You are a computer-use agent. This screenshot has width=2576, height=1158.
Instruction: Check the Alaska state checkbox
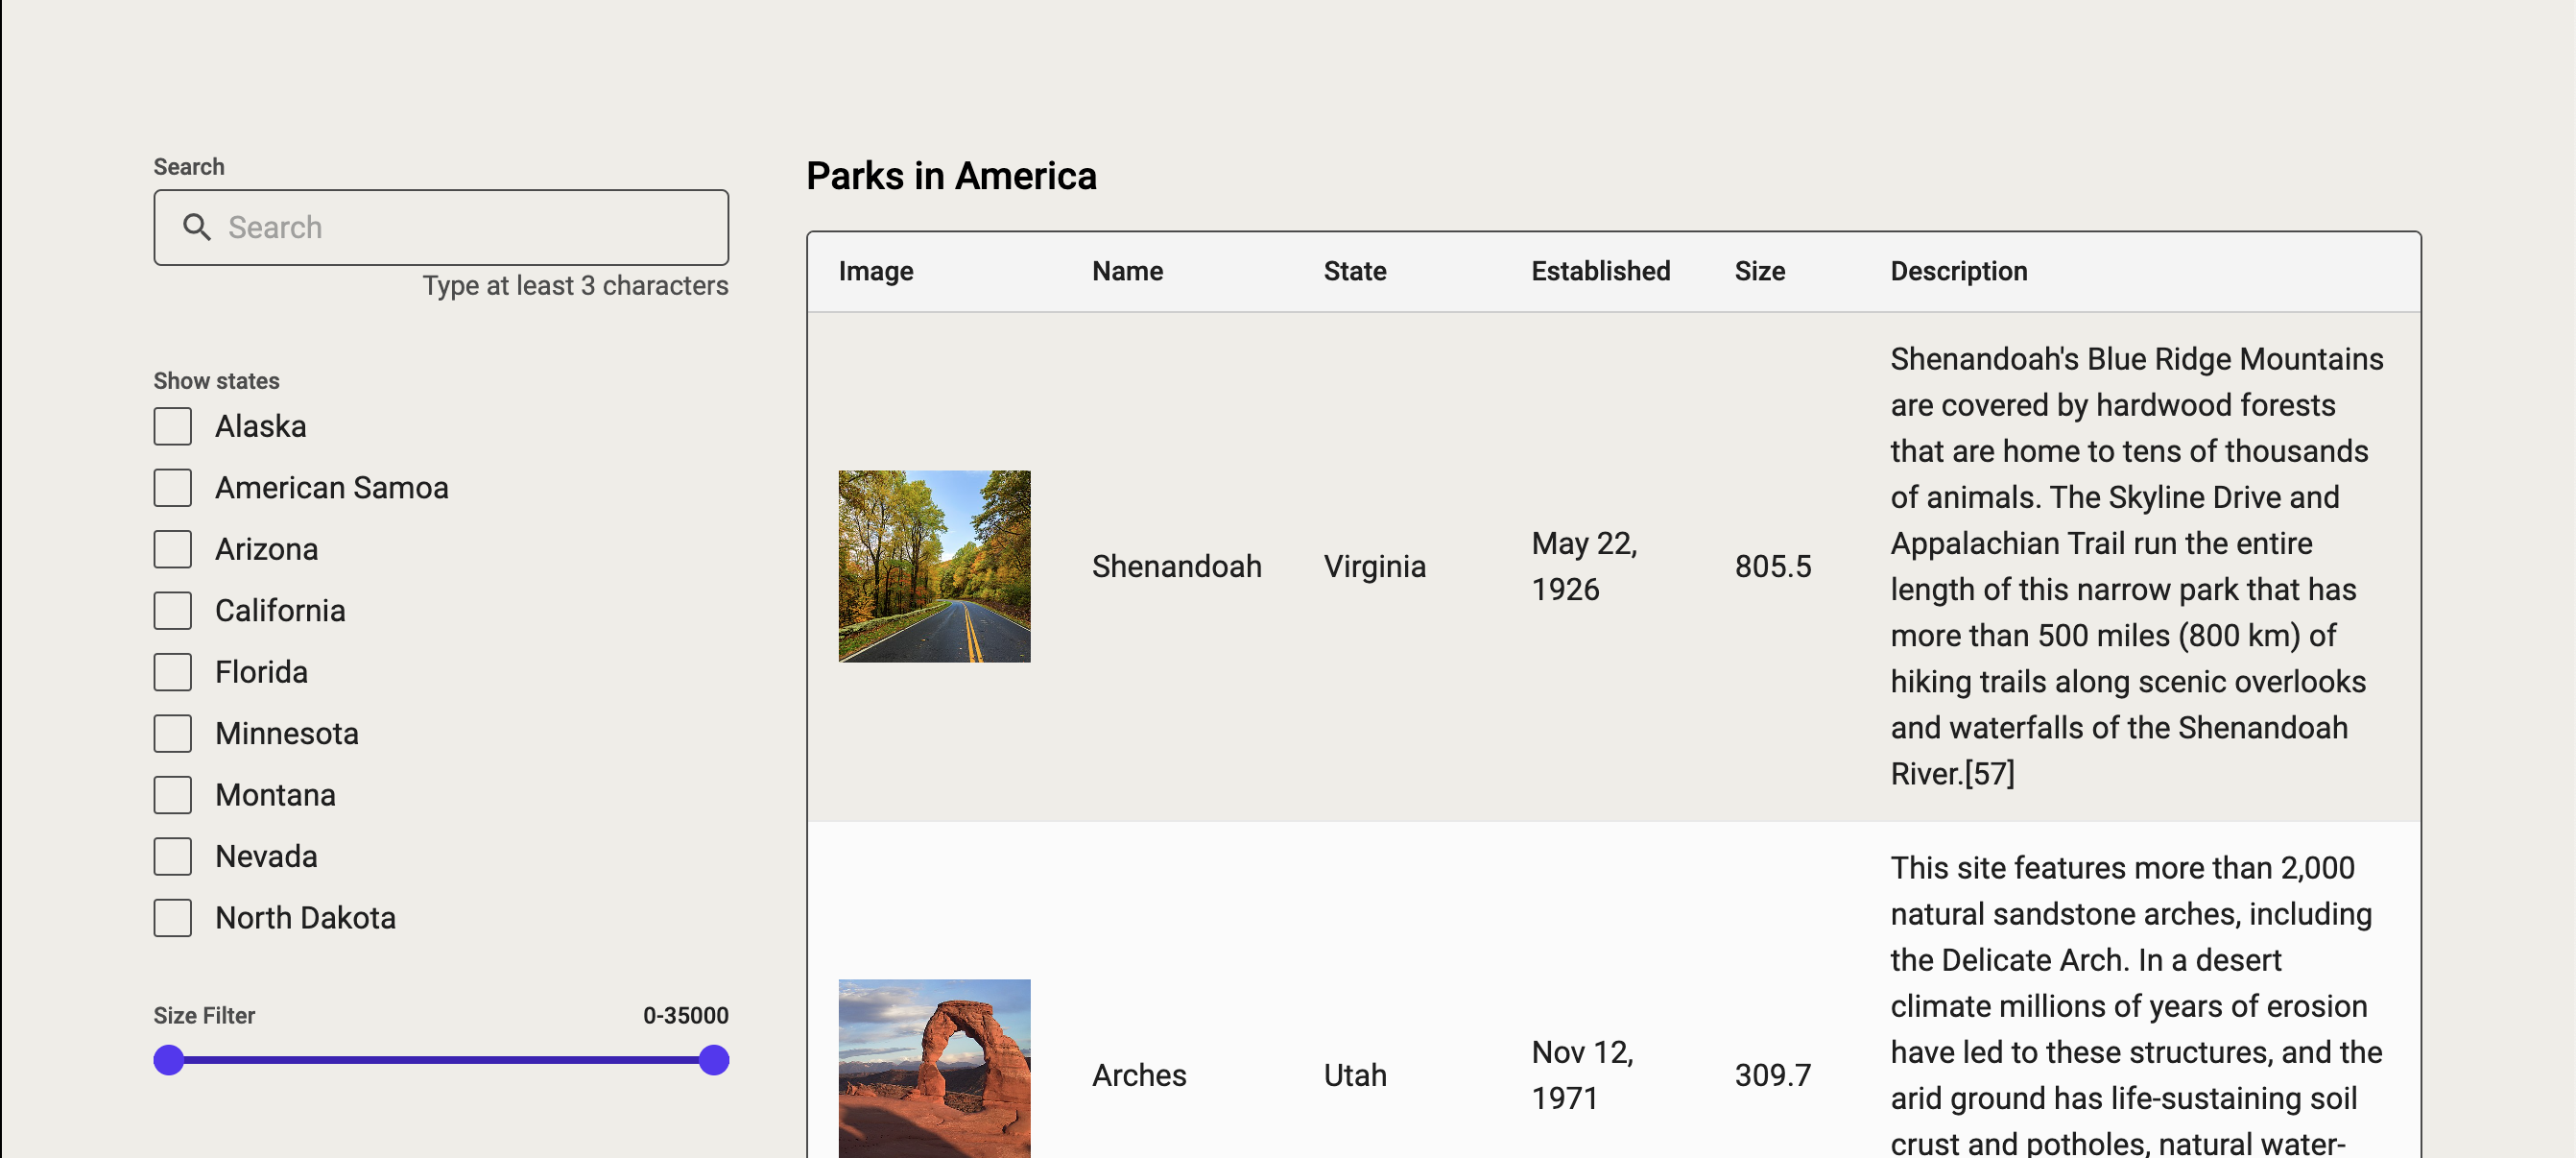click(173, 426)
